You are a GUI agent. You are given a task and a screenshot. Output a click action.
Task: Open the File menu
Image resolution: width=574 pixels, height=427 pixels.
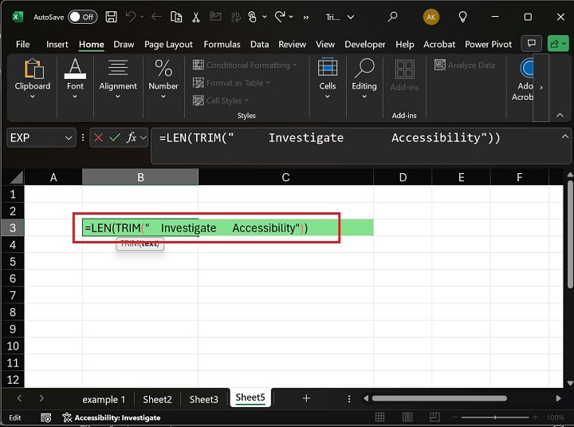point(23,45)
